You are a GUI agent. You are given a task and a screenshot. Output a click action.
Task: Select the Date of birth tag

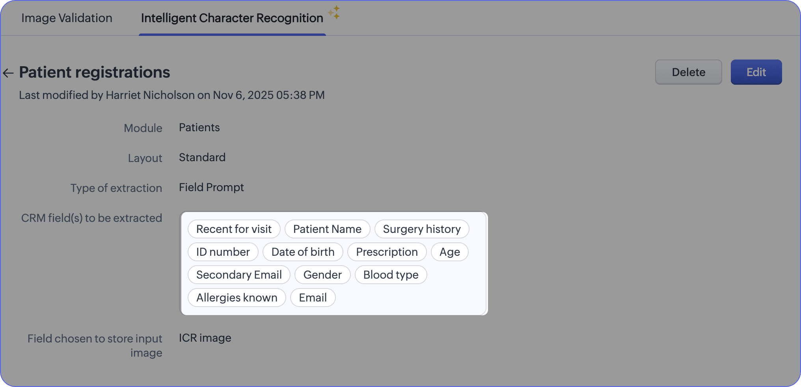click(x=303, y=252)
